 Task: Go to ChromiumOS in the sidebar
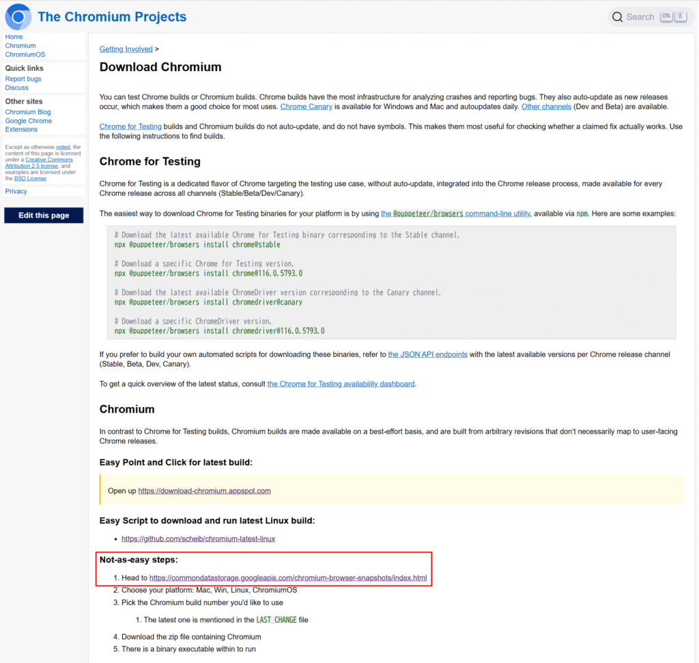point(25,55)
